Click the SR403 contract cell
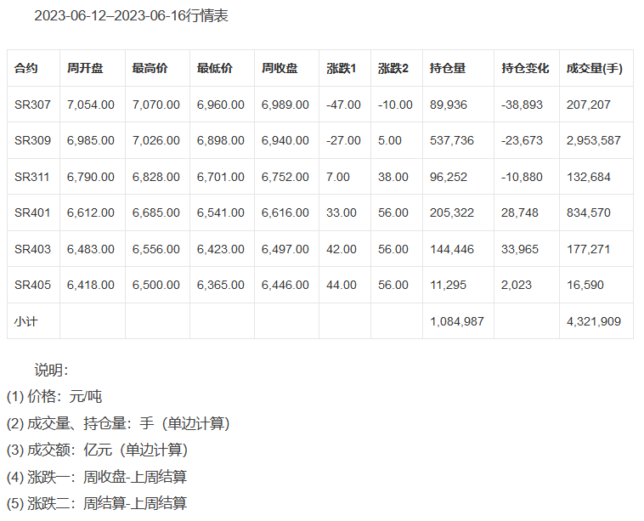 [x=32, y=249]
